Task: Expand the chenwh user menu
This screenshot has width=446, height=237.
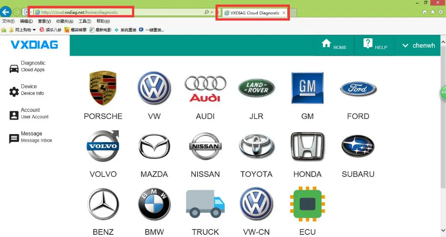Action: 418,45
